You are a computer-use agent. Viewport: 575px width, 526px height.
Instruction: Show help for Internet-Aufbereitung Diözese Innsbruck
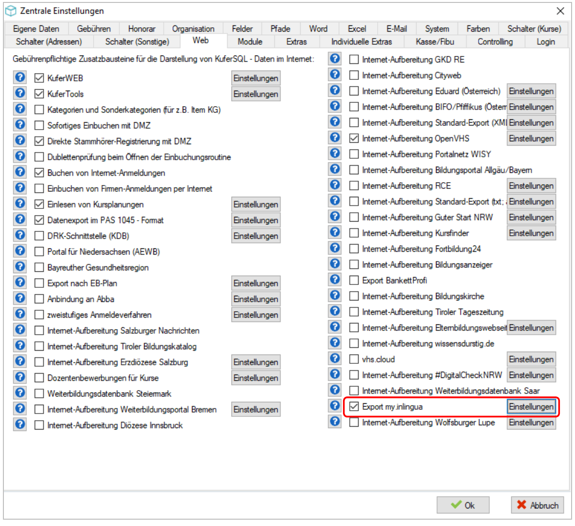[20, 425]
